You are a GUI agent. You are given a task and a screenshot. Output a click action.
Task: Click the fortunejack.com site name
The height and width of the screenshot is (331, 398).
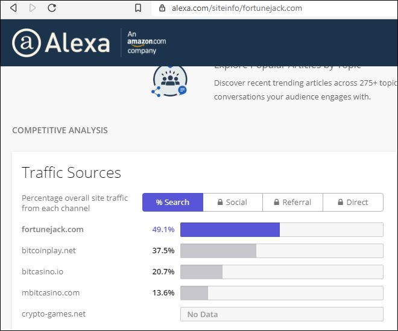click(x=52, y=230)
